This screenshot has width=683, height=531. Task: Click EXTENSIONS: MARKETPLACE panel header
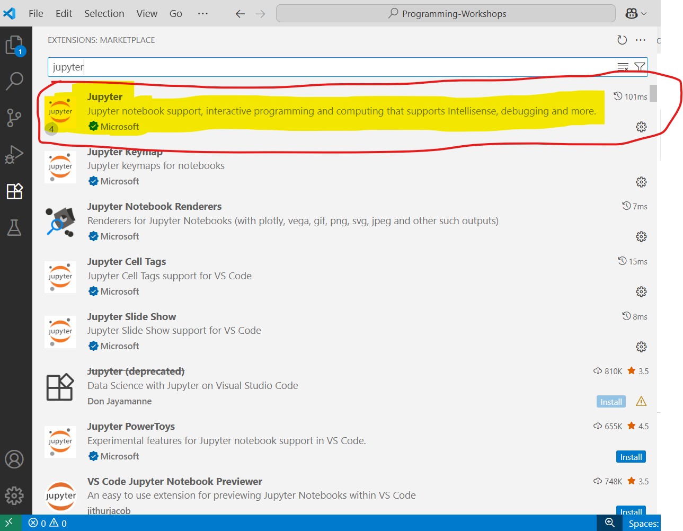point(101,40)
